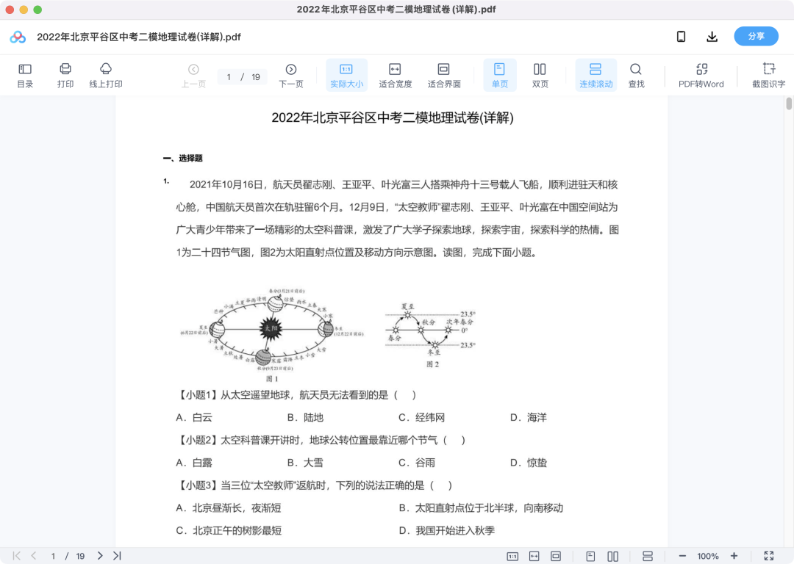
Task: Click option D. 我国开始进入秋季
Action: (x=447, y=531)
